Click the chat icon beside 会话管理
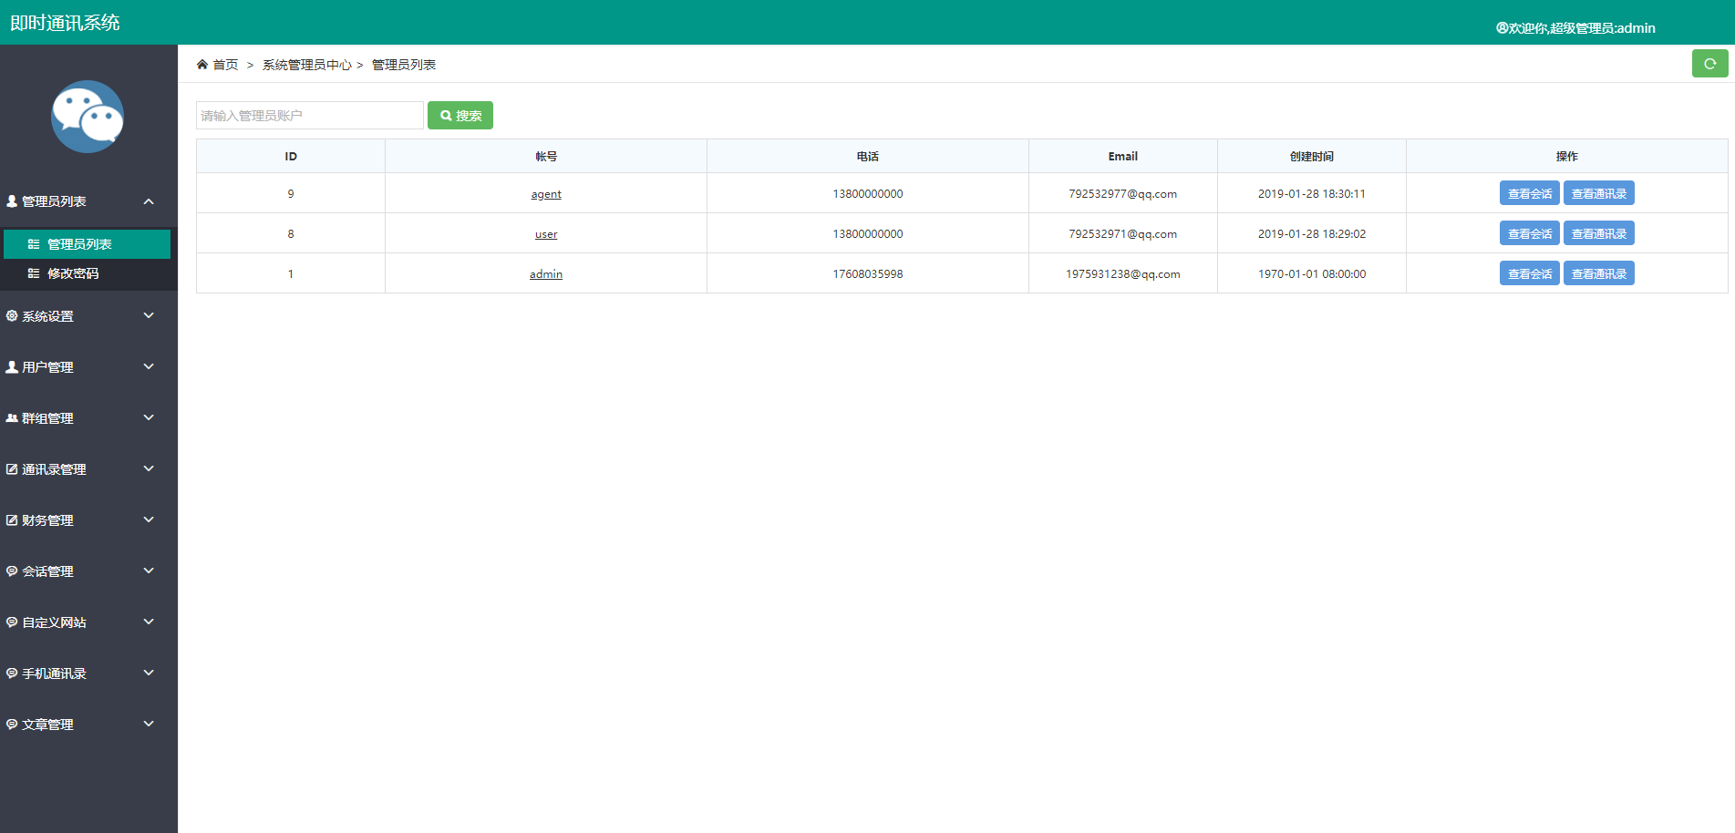This screenshot has height=833, width=1735. tap(12, 571)
